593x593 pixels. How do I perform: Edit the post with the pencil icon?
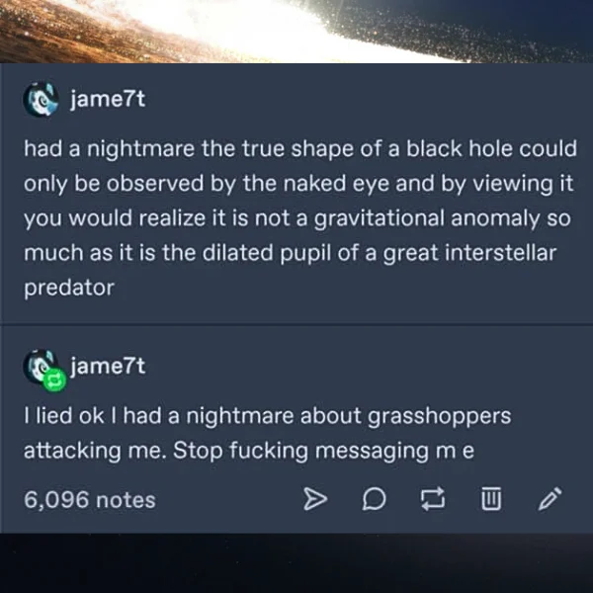point(550,499)
